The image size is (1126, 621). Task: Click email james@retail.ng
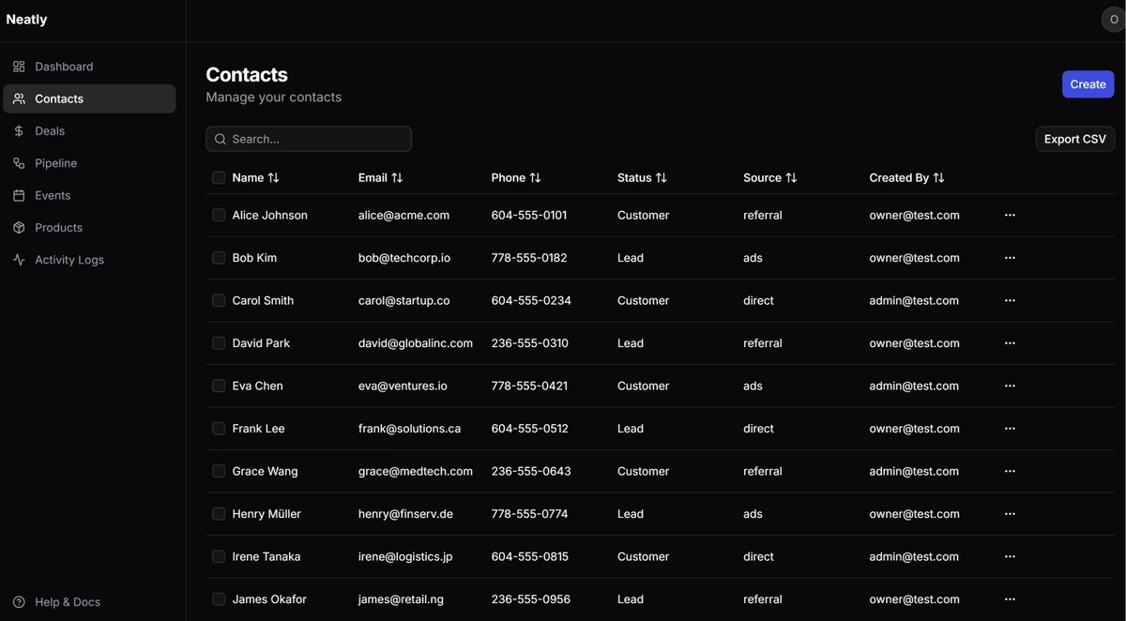(400, 599)
